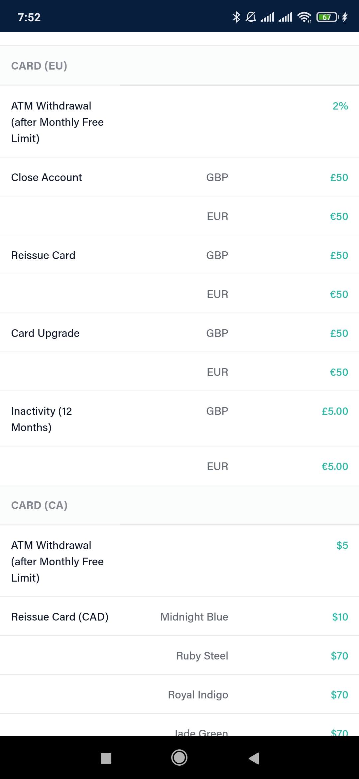Tap the Inactivity (12 Months) label
Viewport: 359px width, 779px height.
(42, 419)
